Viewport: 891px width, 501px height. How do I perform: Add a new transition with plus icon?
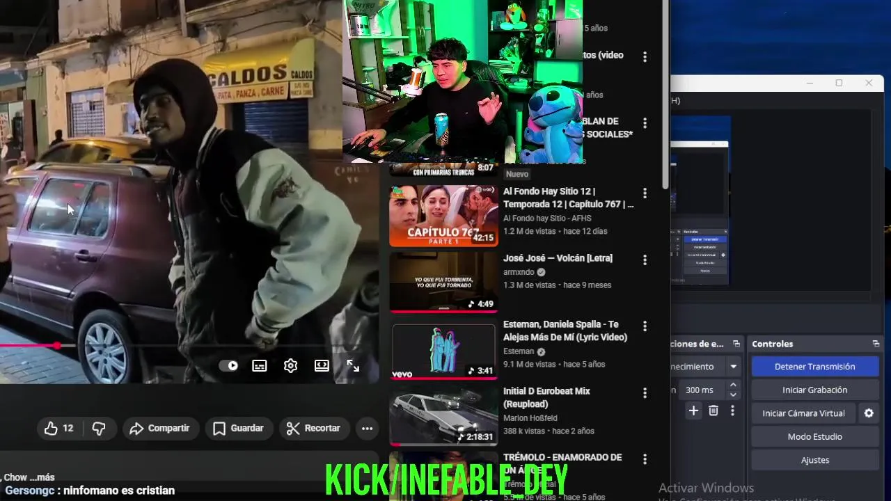pos(693,411)
